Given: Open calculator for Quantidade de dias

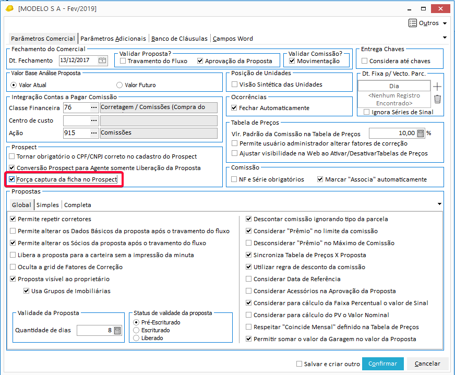Looking at the screenshot, I should tap(117, 330).
